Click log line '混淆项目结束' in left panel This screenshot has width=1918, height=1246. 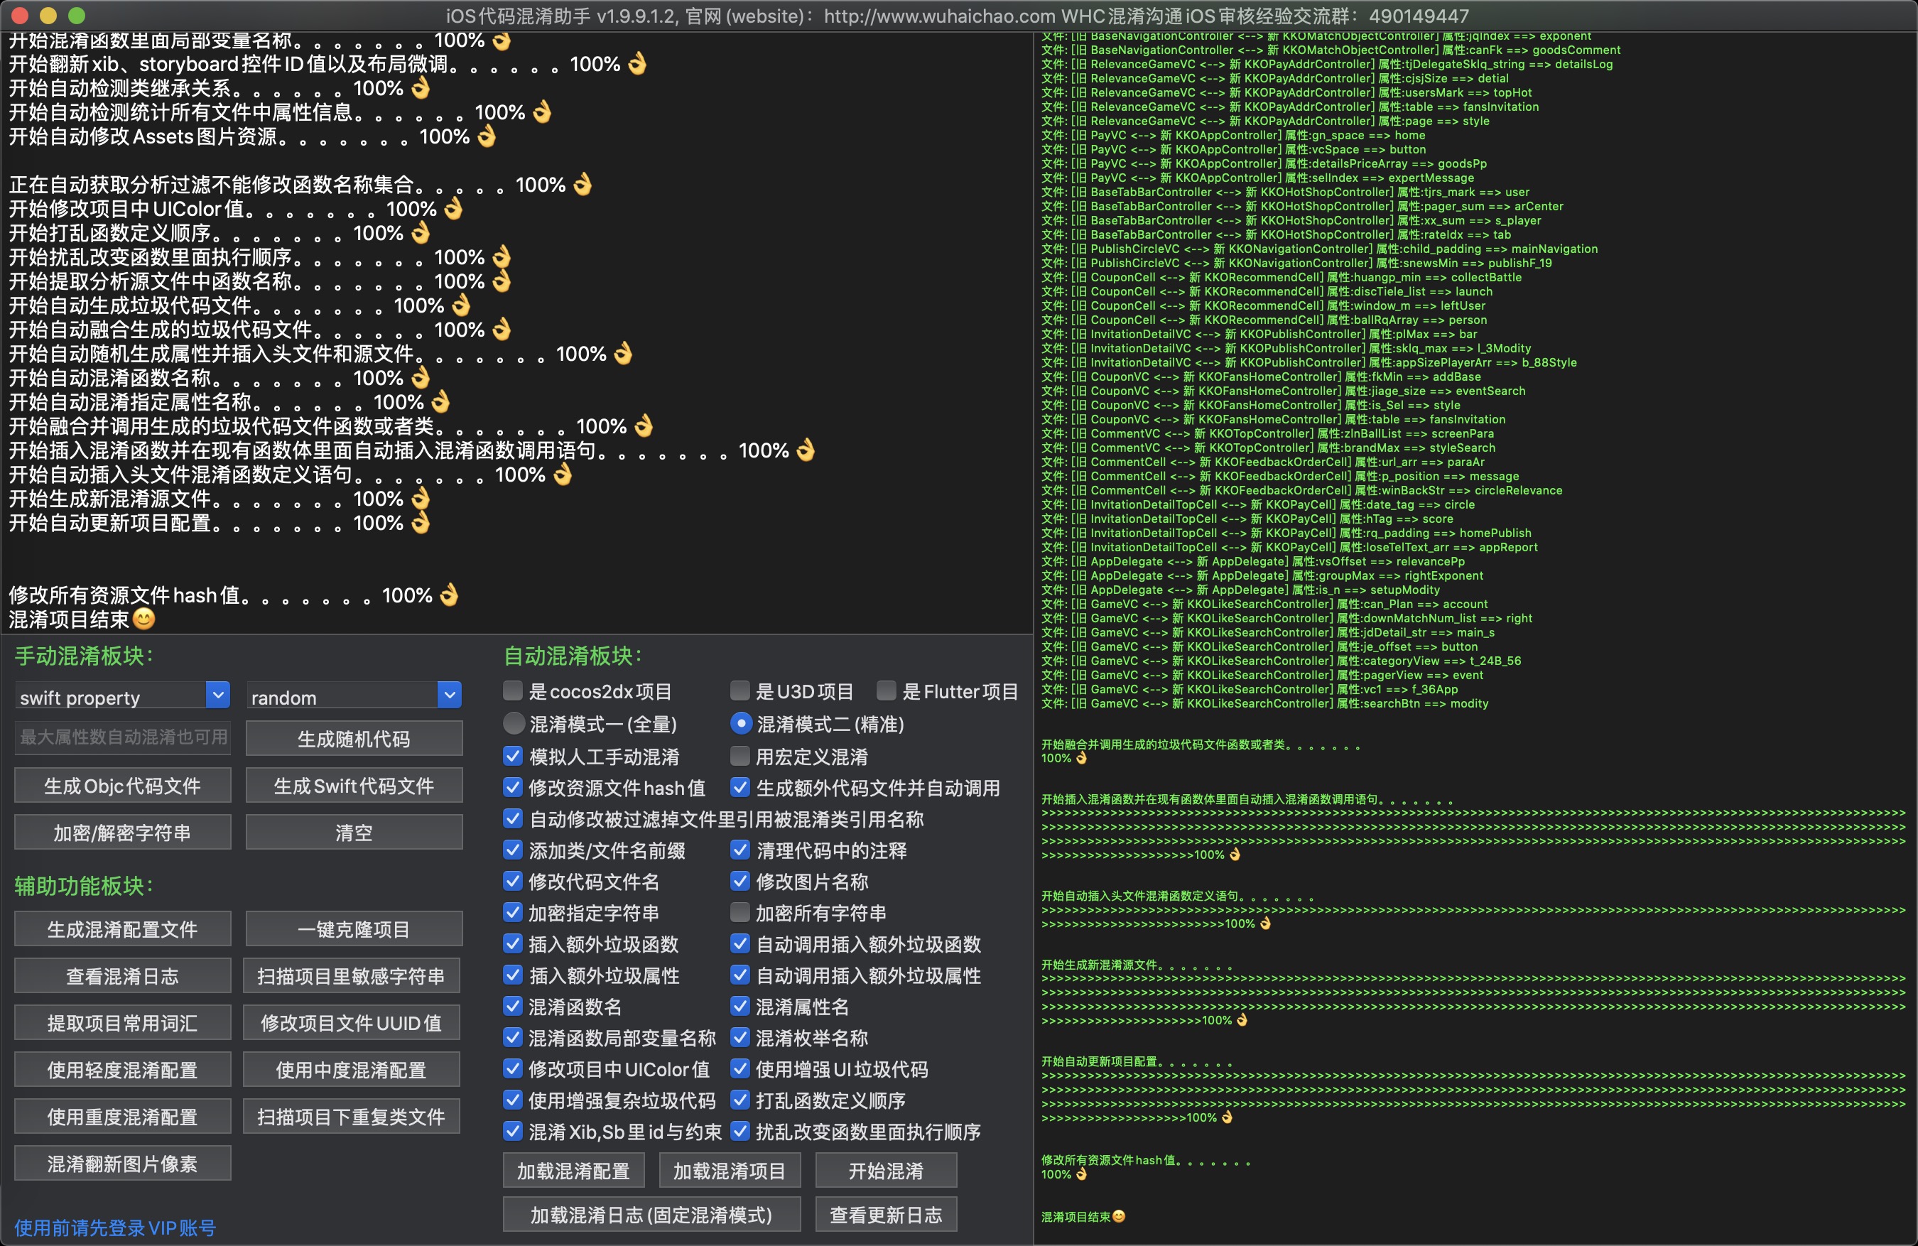pyautogui.click(x=82, y=619)
